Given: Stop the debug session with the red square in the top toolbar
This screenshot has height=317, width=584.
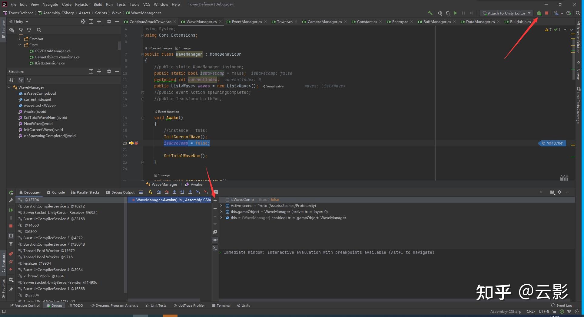Looking at the screenshot, I should pyautogui.click(x=547, y=13).
